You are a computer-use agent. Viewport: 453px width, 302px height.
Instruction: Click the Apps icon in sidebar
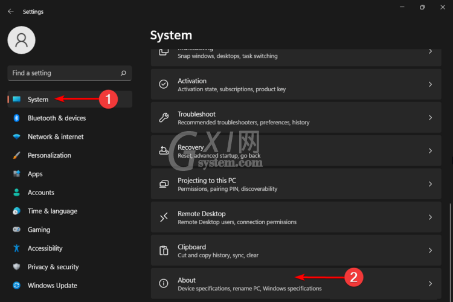(16, 174)
